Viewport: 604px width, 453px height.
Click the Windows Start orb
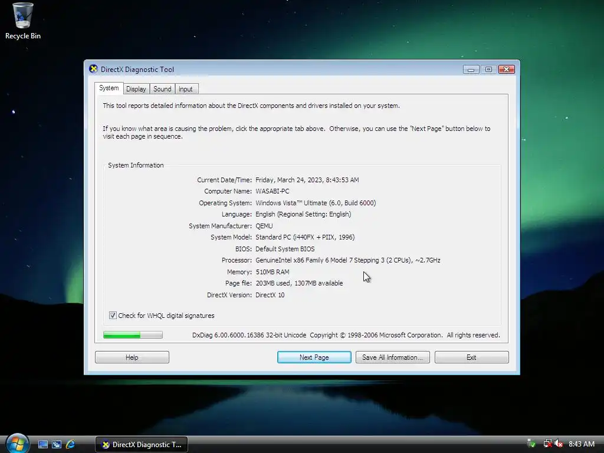(17, 444)
